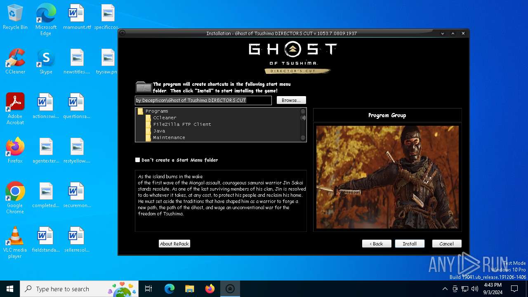Click the Ghost of Tsushima logo

pos(293,58)
